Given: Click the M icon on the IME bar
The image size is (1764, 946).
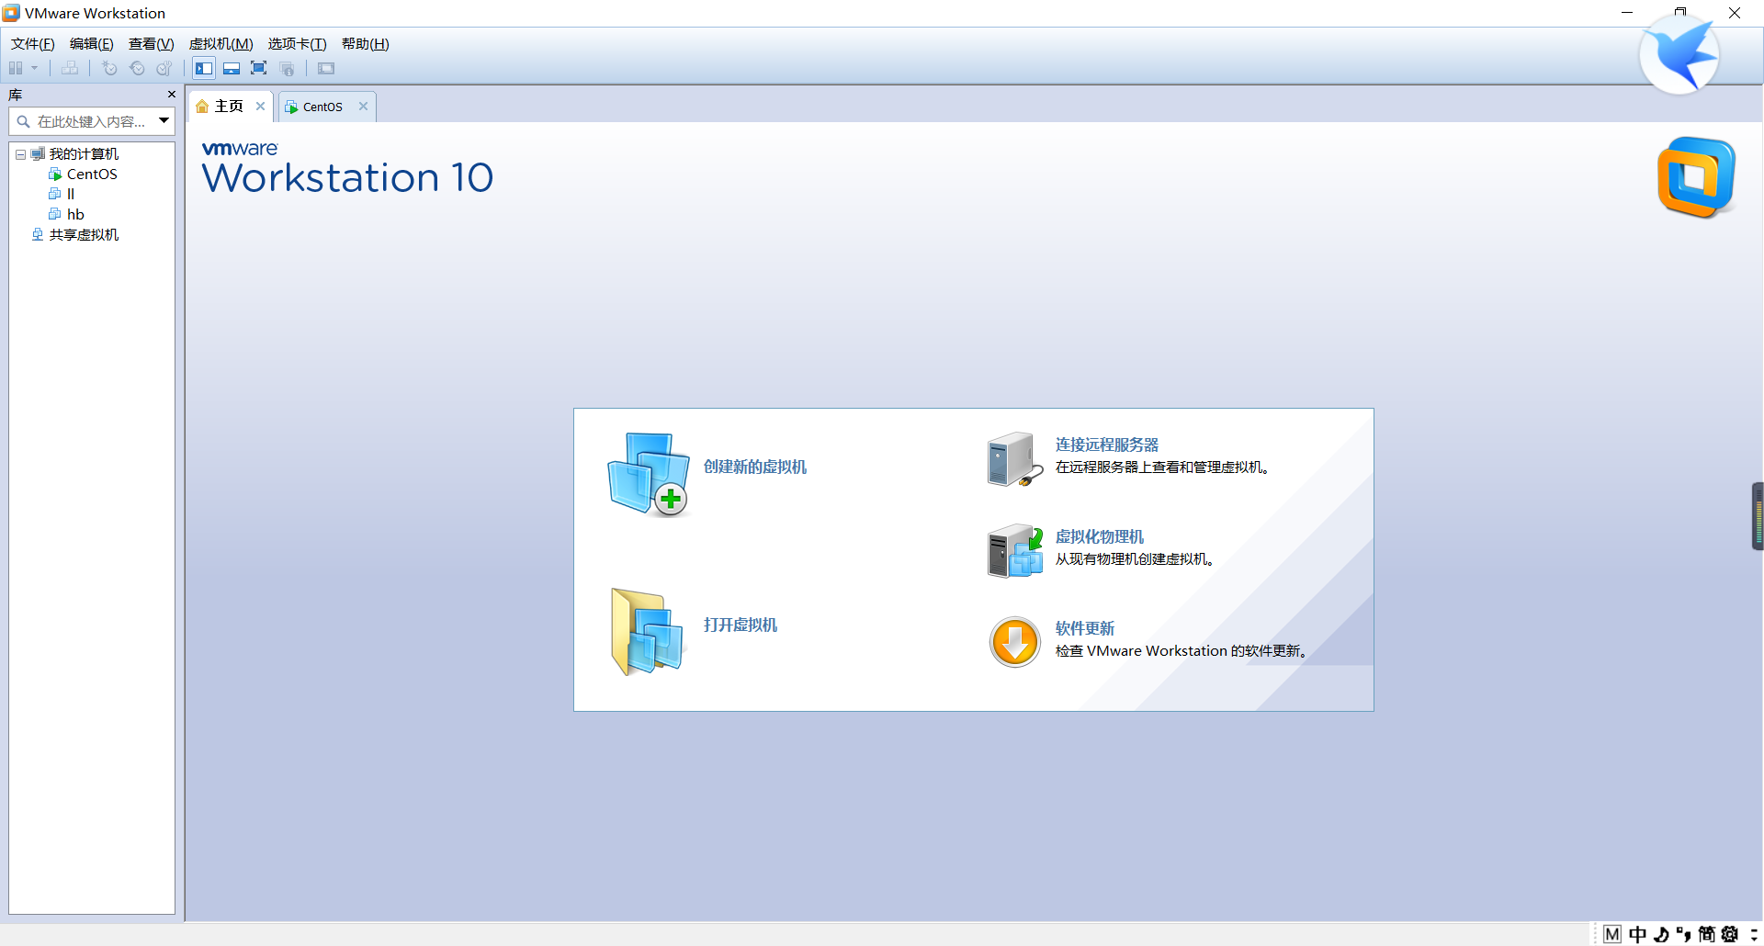Looking at the screenshot, I should [1612, 934].
